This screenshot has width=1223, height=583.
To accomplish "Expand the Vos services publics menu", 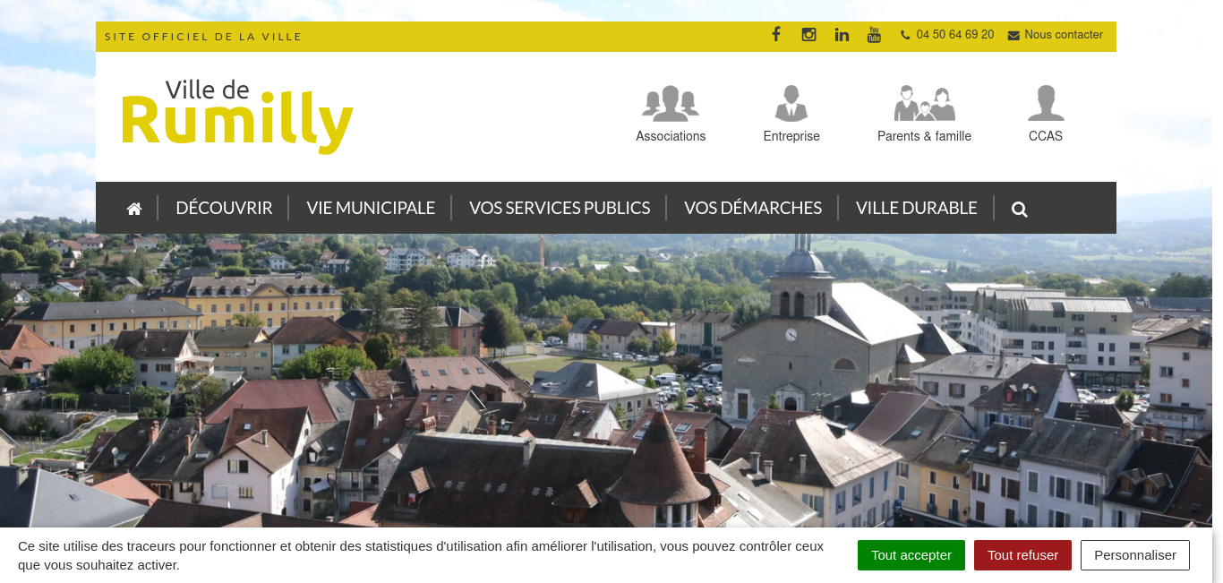I will click(x=560, y=208).
